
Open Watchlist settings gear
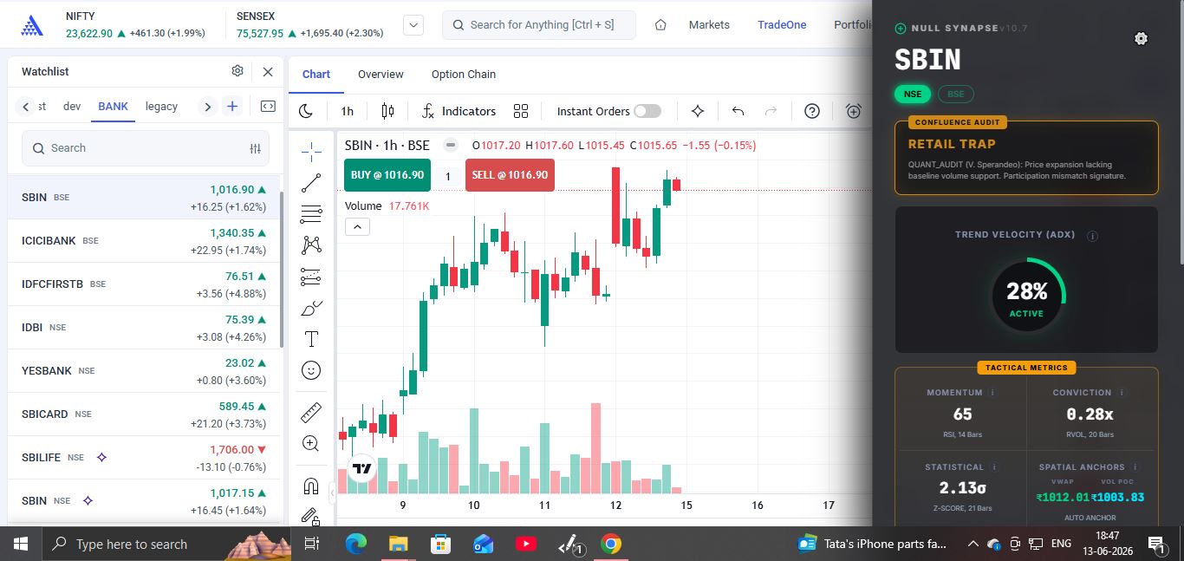coord(237,71)
